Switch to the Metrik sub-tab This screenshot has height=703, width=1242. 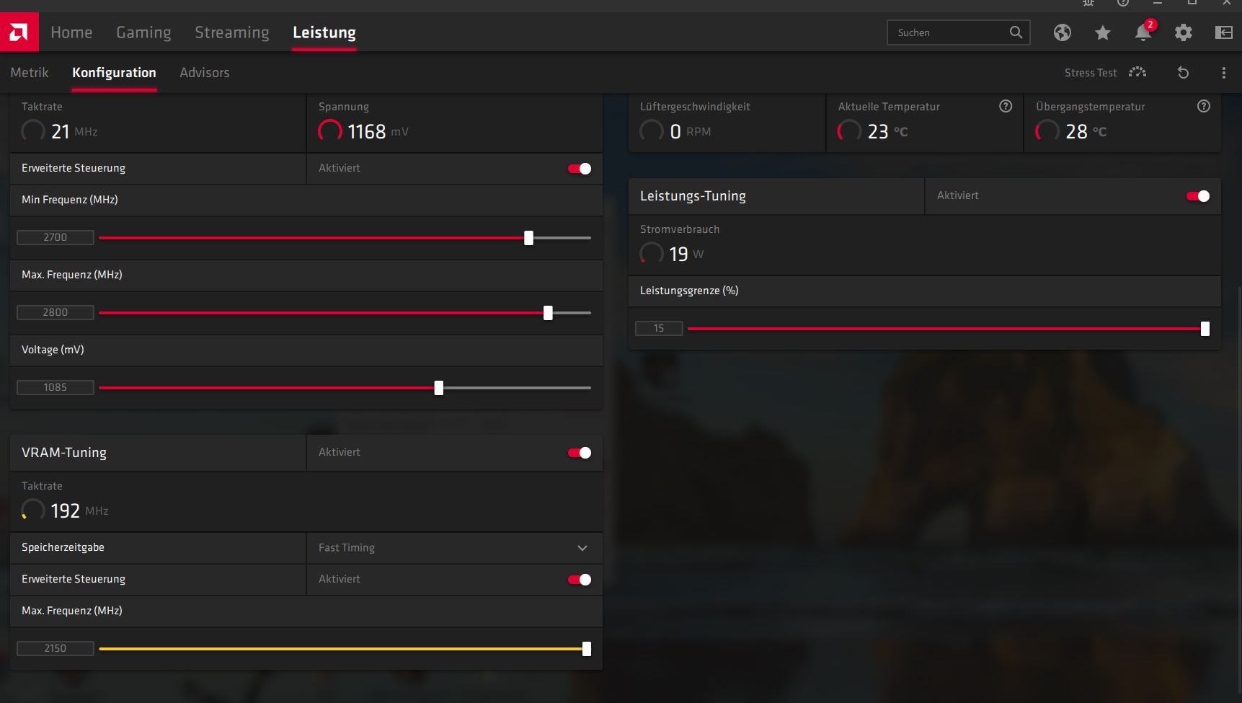click(30, 72)
